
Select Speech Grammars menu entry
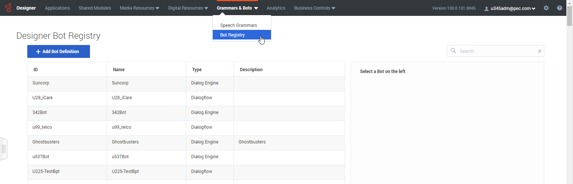(242, 25)
